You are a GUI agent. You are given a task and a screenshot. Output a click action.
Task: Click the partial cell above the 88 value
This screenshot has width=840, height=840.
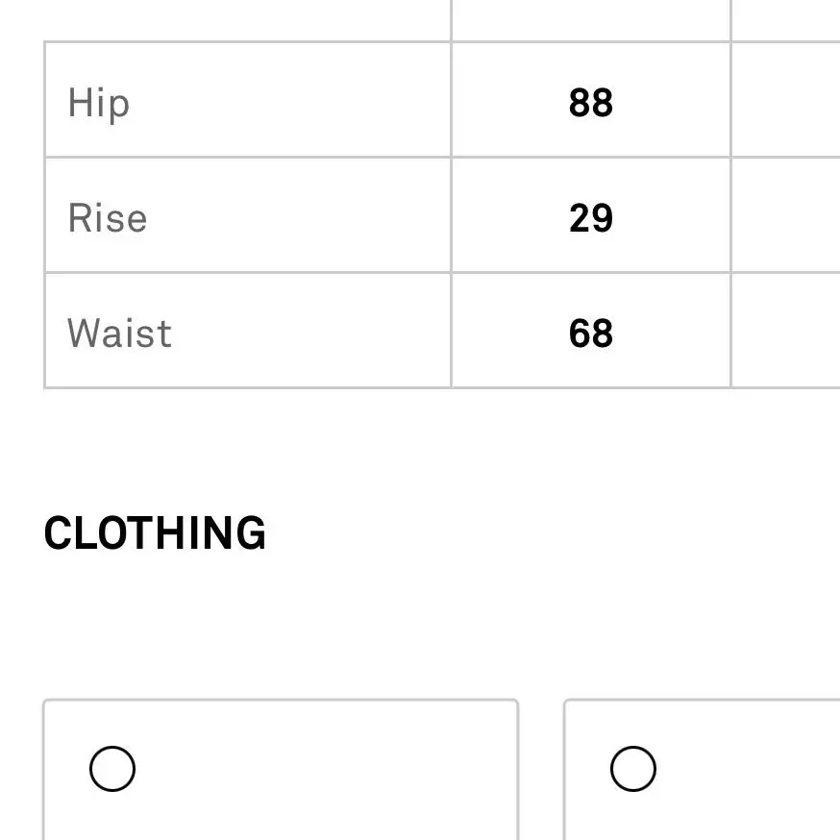tap(590, 19)
